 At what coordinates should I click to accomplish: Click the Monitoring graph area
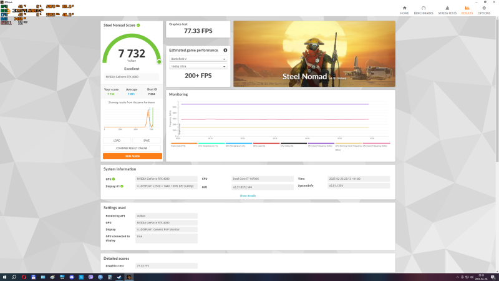(x=282, y=119)
